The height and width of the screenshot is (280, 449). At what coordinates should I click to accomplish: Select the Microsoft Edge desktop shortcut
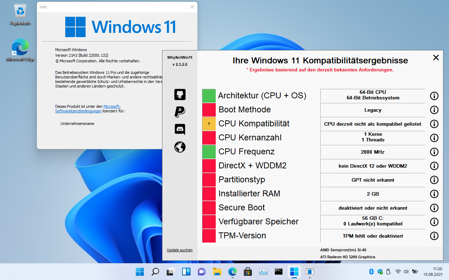[20, 50]
